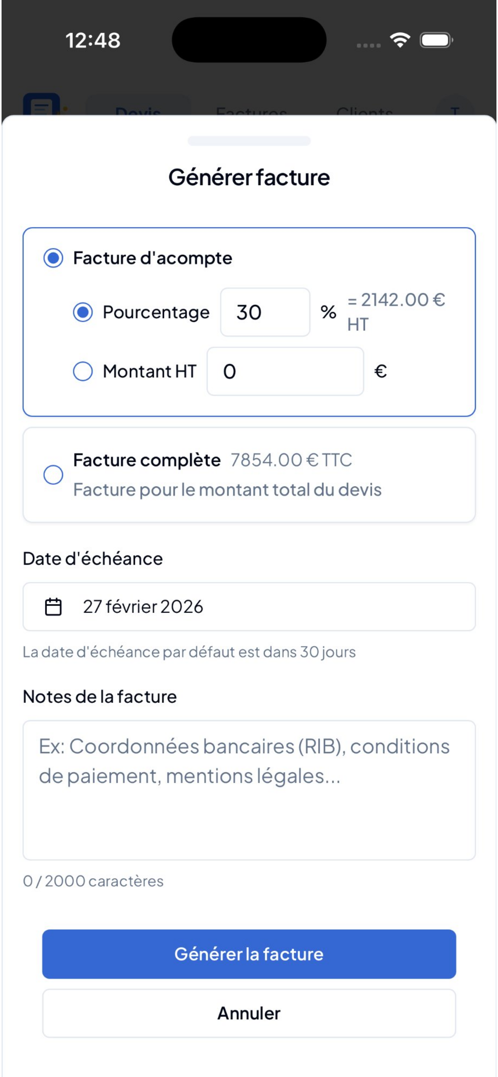This screenshot has width=498, height=1077.
Task: Select the Montant HT radio option
Action: (83, 371)
